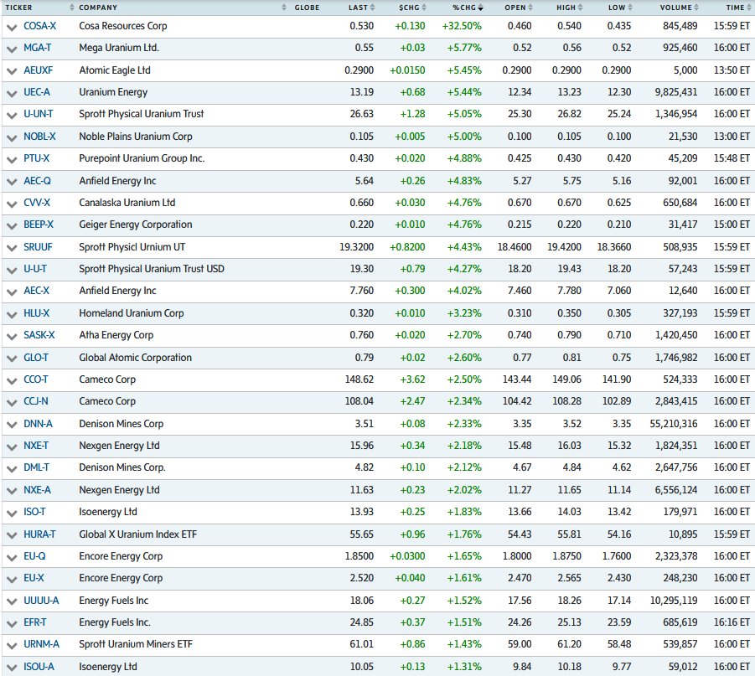Viewport: 755px width, 676px height.
Task: Open the AEUXF ticker link
Action: point(38,70)
